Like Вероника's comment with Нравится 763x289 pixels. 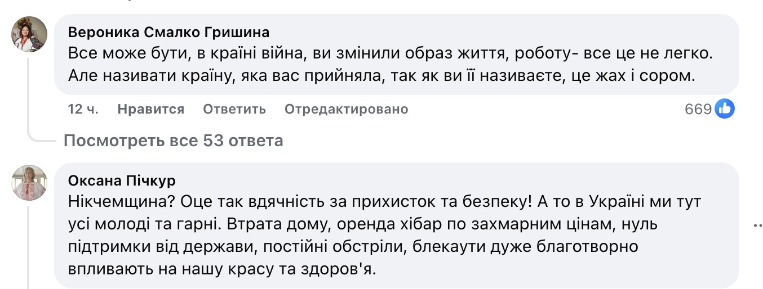click(x=150, y=109)
